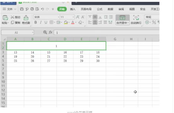Select row 6 header
The image size is (174, 113).
pyautogui.click(x=3, y=65)
